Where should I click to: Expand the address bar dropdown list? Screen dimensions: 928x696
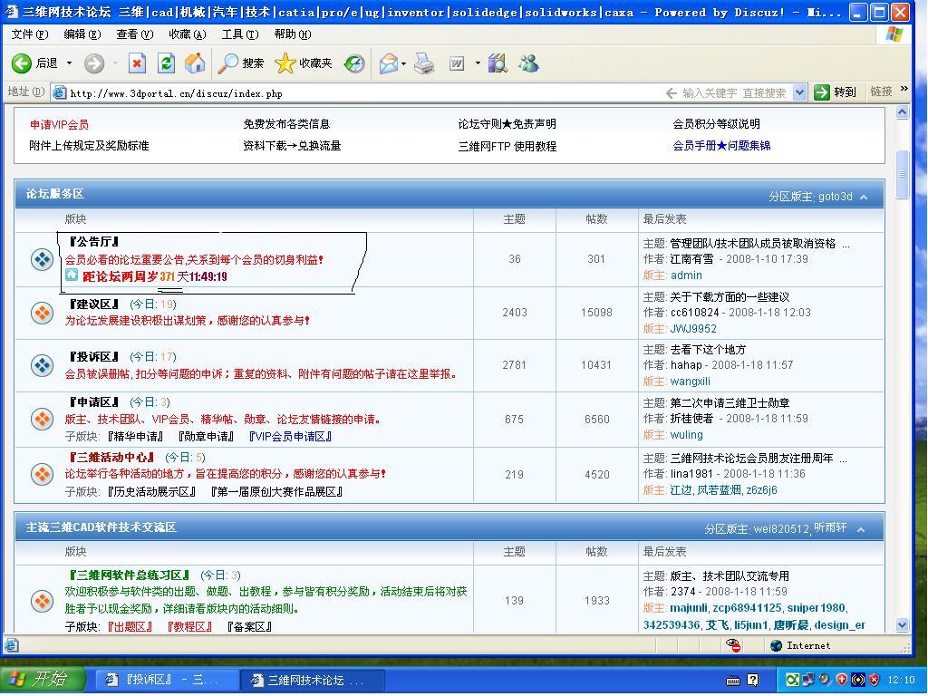click(799, 92)
